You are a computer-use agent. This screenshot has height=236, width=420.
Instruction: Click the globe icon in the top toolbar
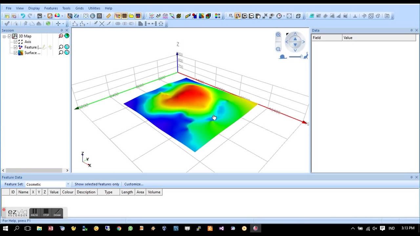point(93,16)
